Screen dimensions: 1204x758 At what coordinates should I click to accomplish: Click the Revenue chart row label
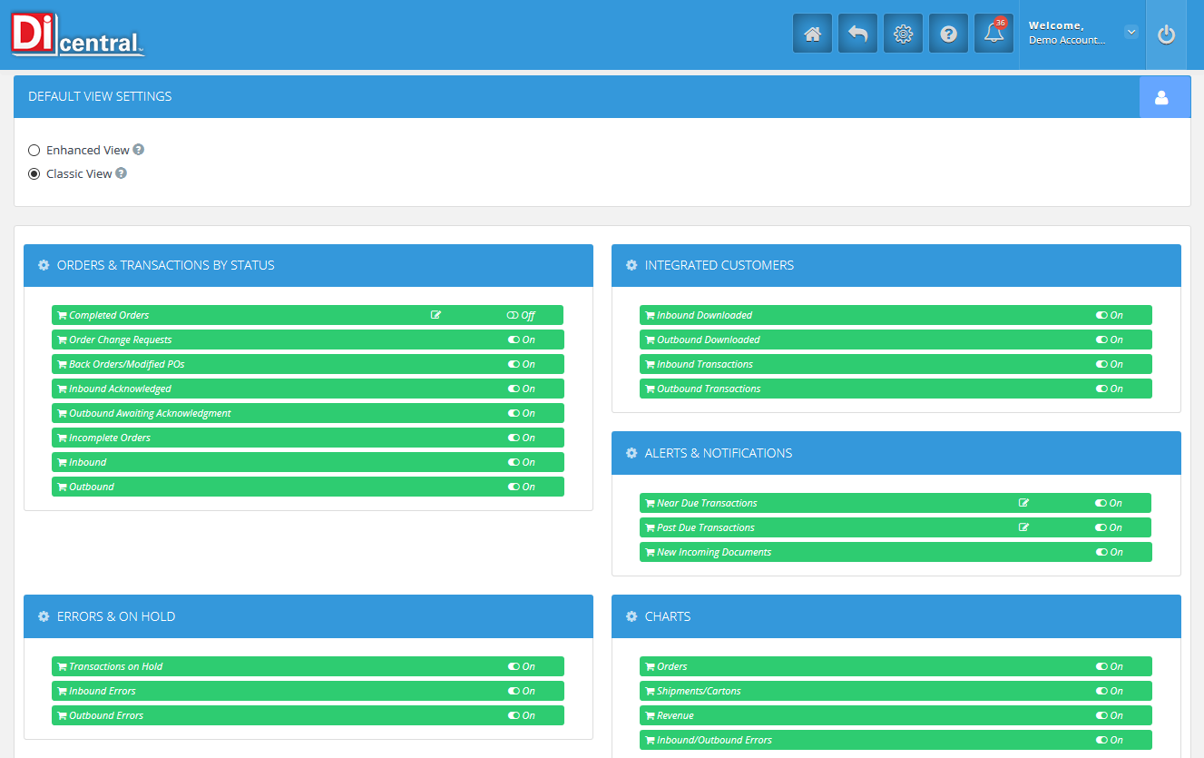point(675,715)
